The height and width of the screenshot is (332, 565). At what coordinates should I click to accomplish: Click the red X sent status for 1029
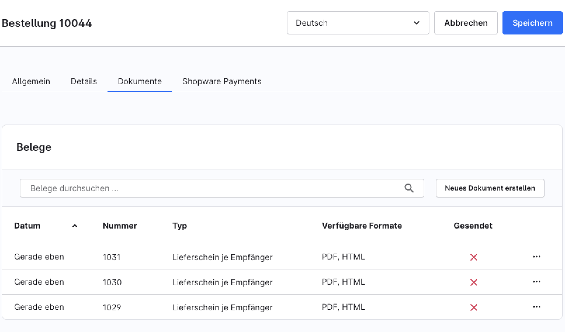coord(474,307)
